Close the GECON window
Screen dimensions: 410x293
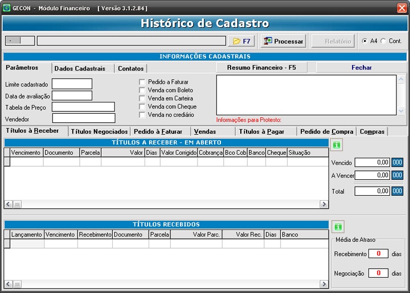click(402, 8)
